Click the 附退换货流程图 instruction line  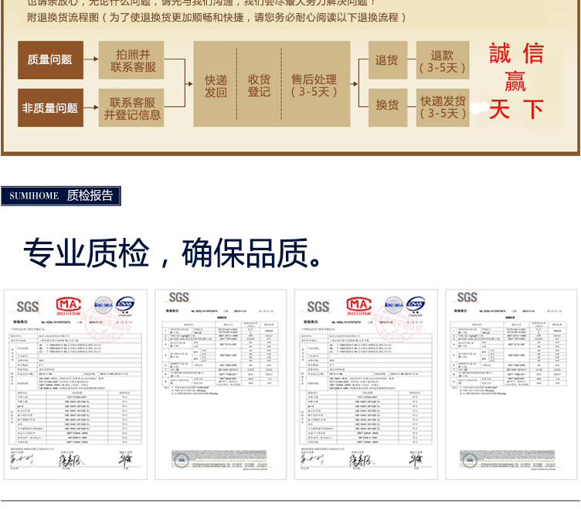point(217,18)
